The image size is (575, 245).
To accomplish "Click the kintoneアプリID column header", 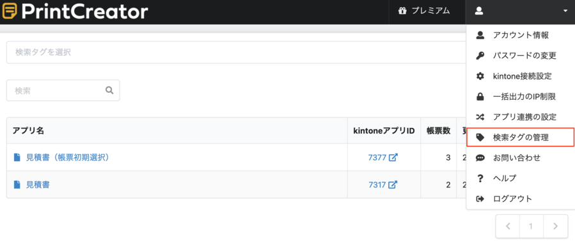I will [x=384, y=131].
